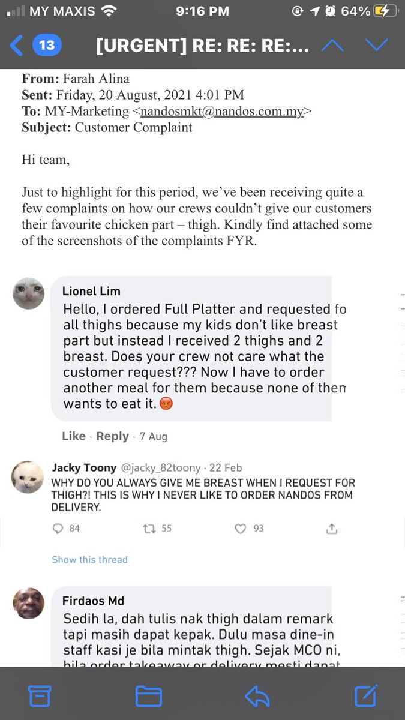
Task: Tap the heart icon showing 93 likes
Action: 241,529
